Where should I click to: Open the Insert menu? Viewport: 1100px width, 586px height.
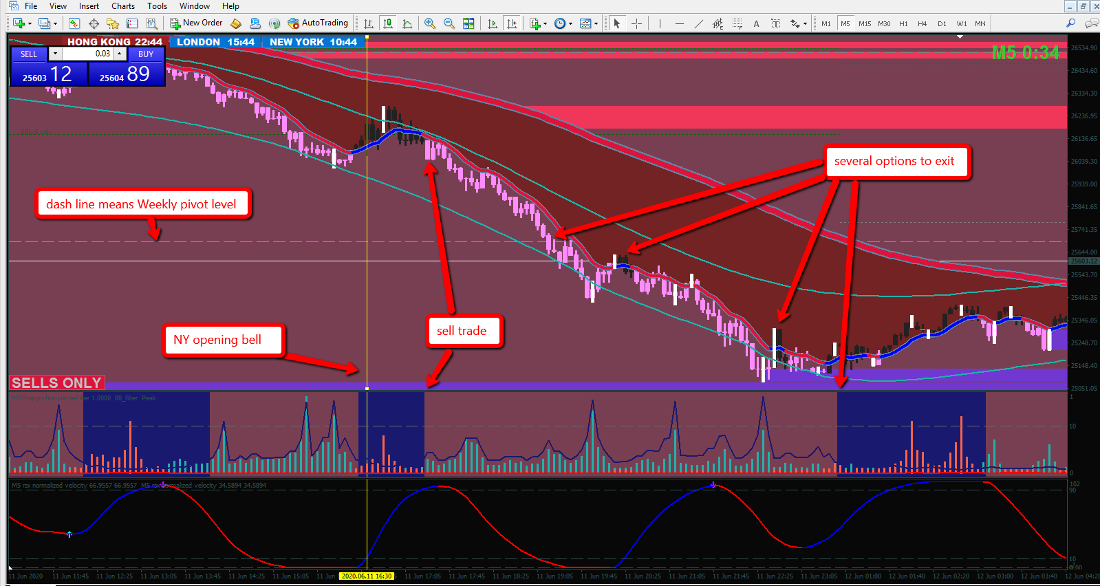click(x=89, y=6)
